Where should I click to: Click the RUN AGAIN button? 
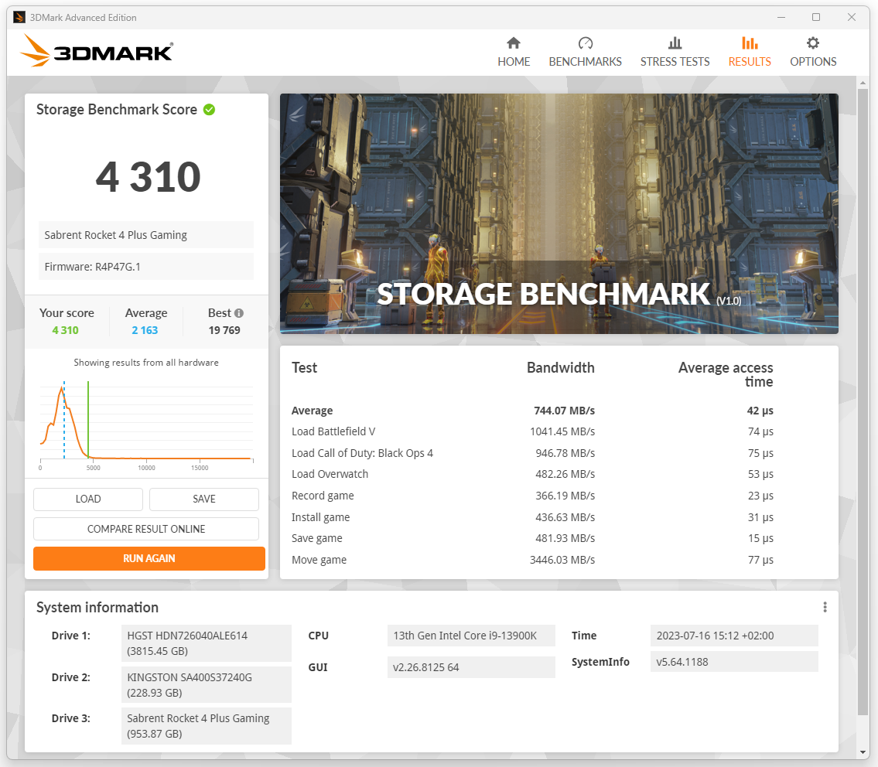[149, 558]
